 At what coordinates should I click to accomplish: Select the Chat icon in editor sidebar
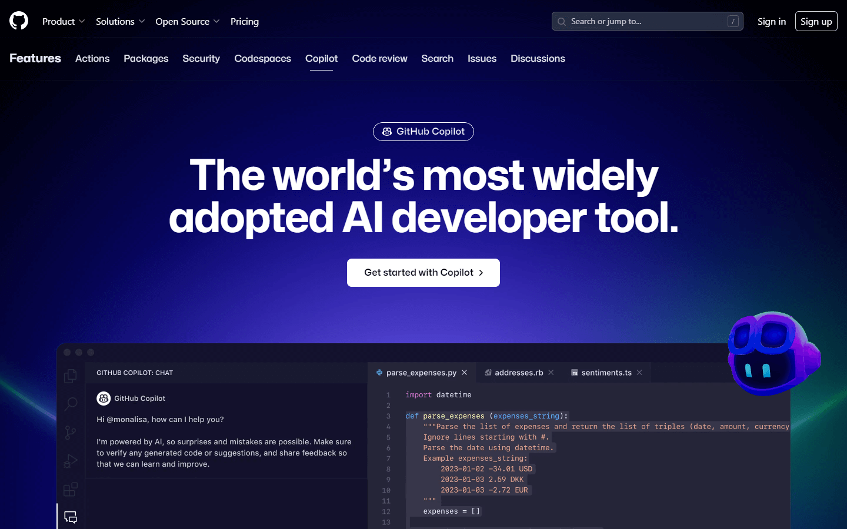(x=71, y=517)
